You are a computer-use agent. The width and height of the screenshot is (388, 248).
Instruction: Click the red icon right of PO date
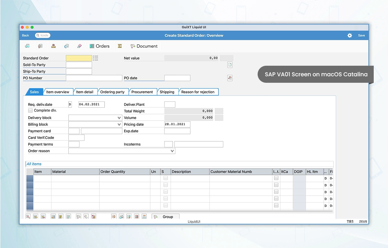(x=230, y=78)
